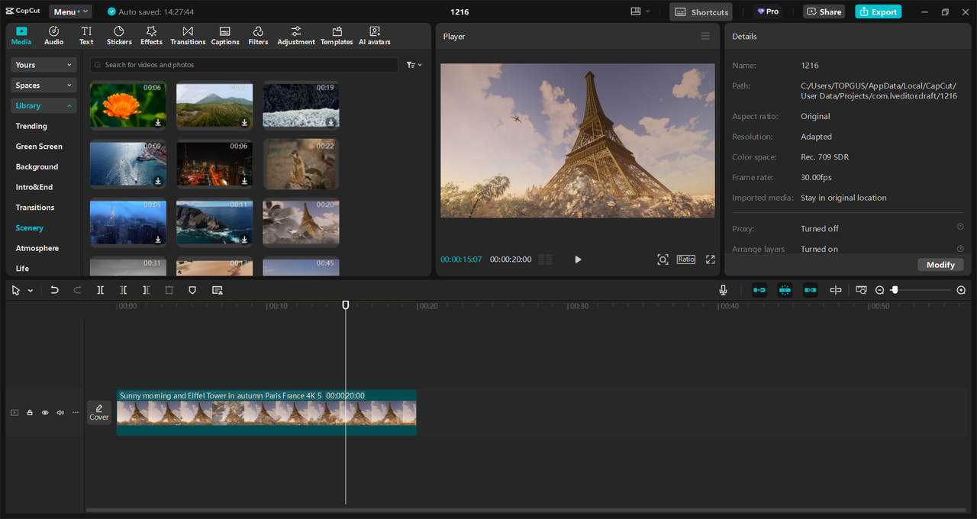The width and height of the screenshot is (977, 519).
Task: Lock the video track
Action: (x=30, y=413)
